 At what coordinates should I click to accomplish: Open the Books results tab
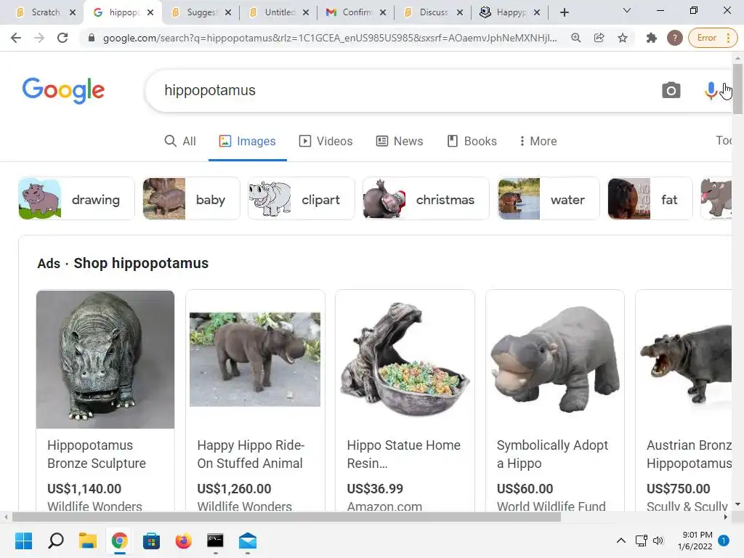[x=472, y=141]
